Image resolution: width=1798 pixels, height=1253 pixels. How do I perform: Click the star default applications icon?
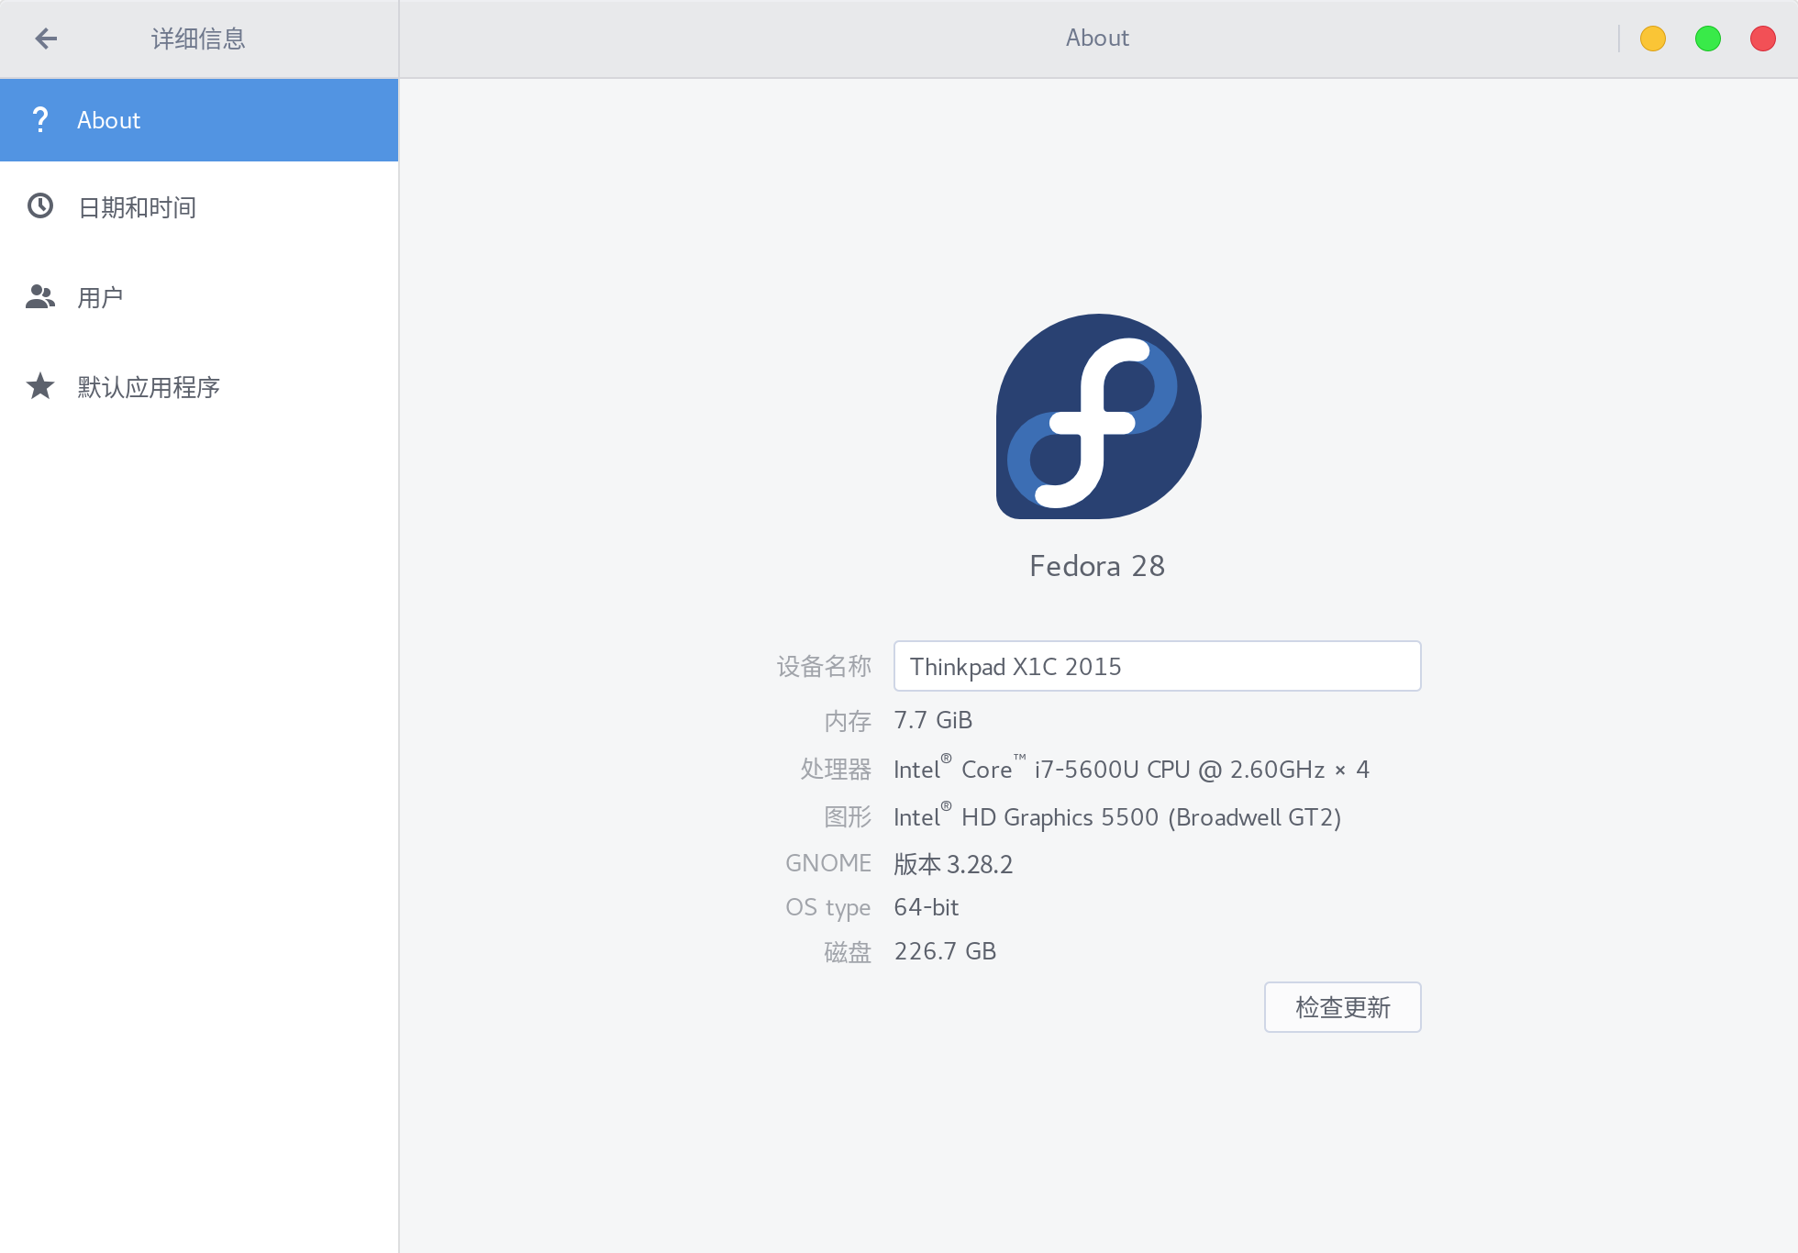[40, 386]
